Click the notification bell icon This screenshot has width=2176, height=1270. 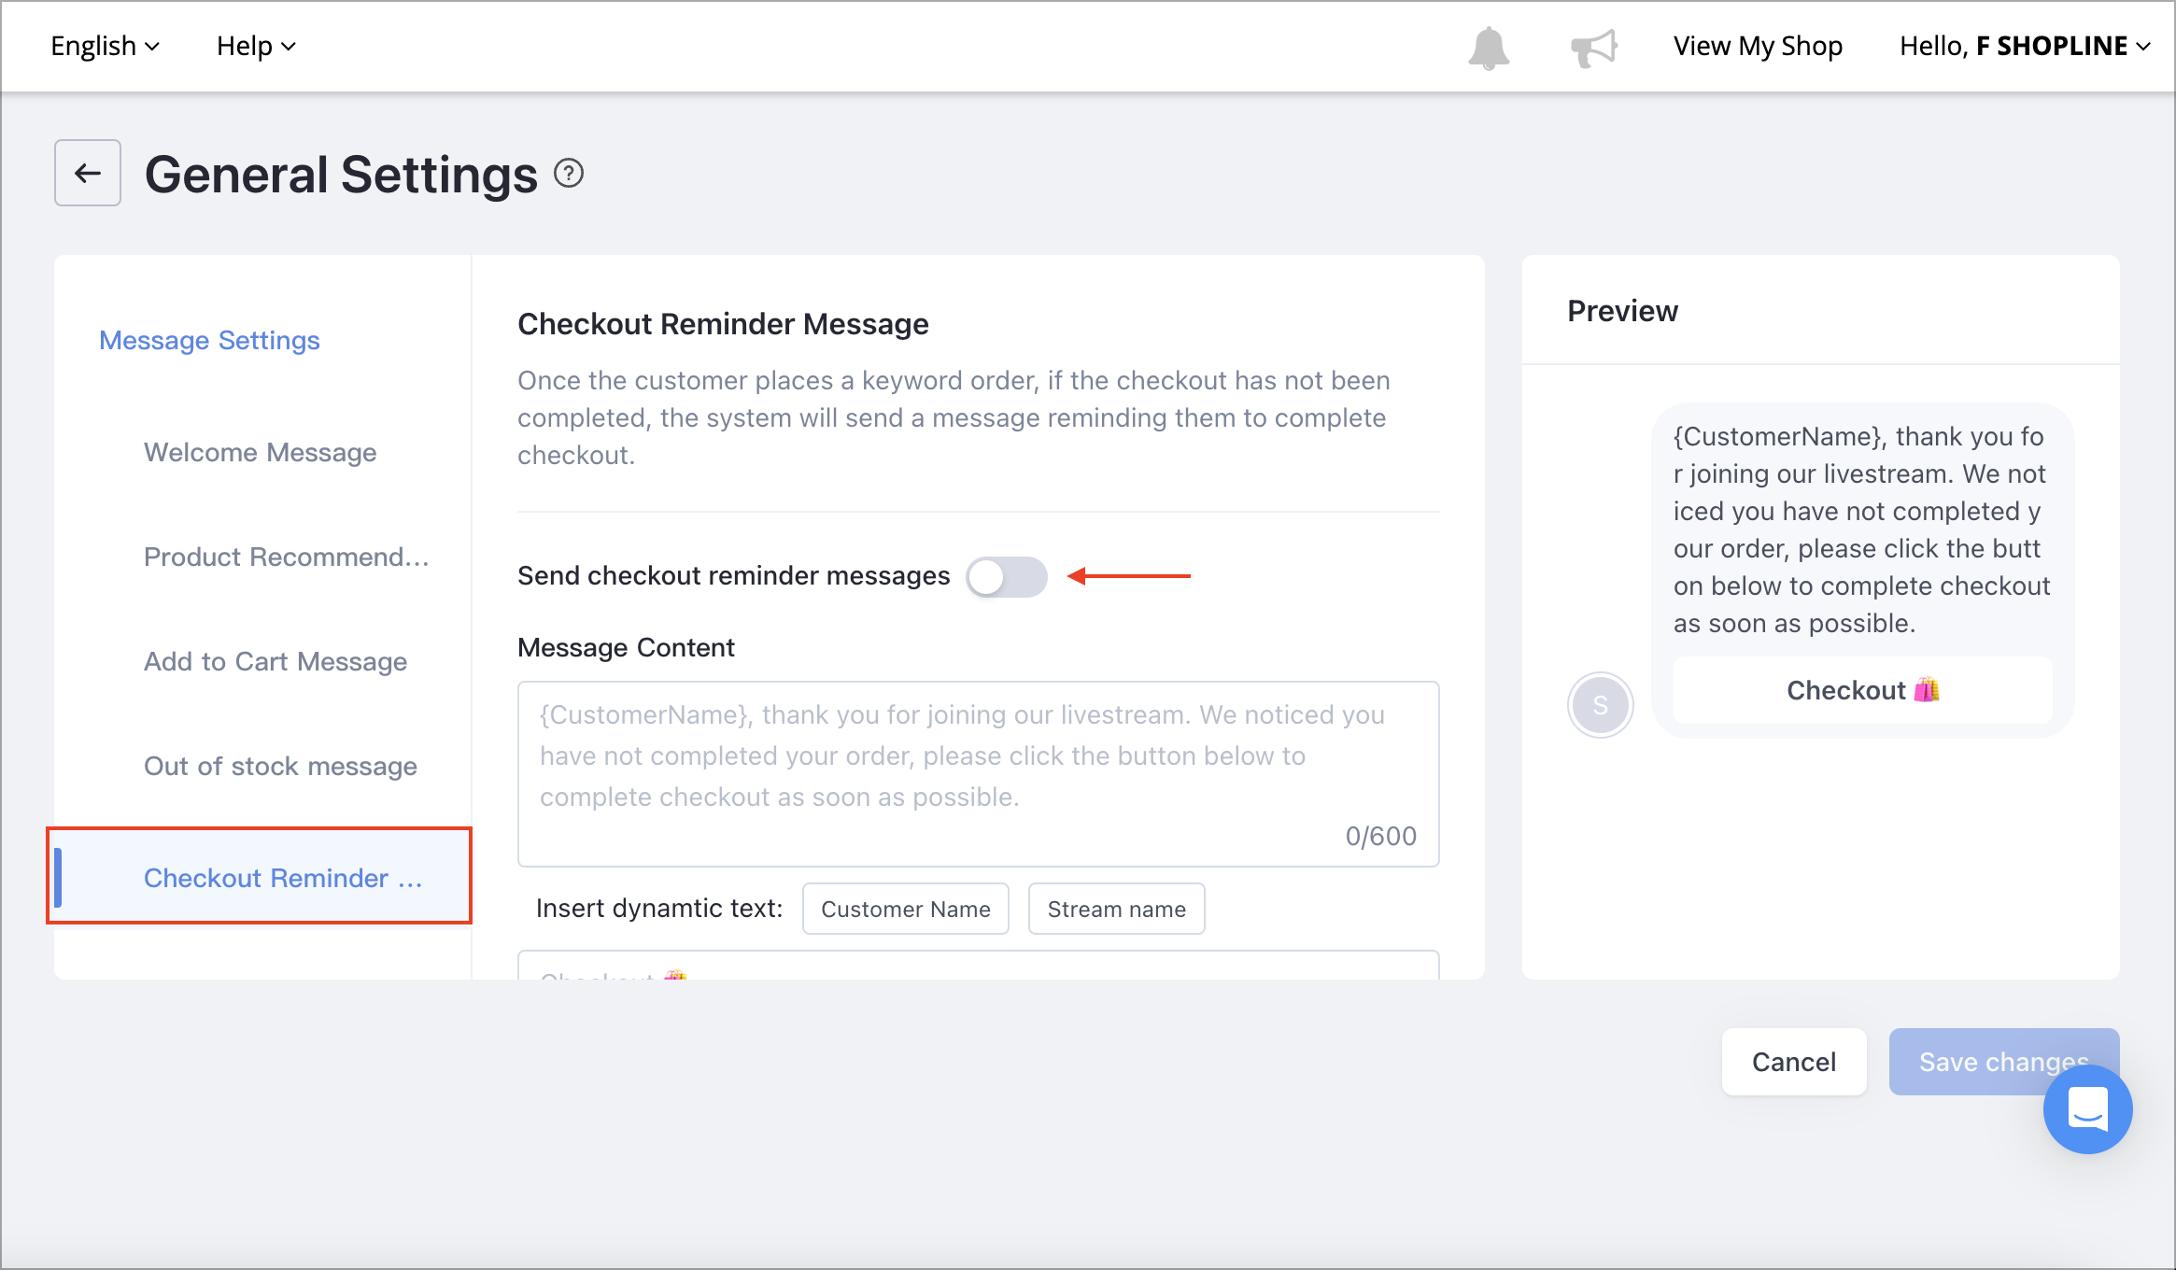click(x=1489, y=48)
